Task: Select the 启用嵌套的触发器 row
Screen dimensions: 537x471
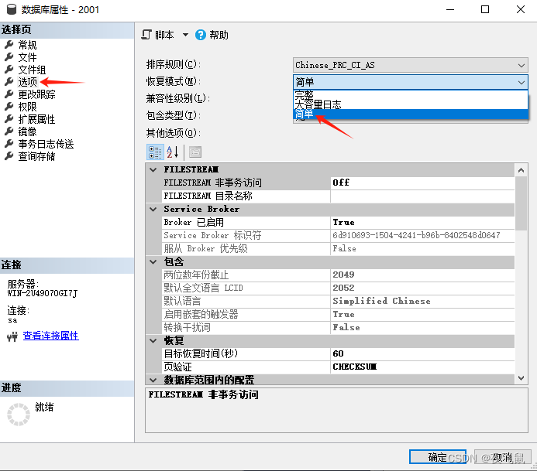Action: [x=338, y=314]
